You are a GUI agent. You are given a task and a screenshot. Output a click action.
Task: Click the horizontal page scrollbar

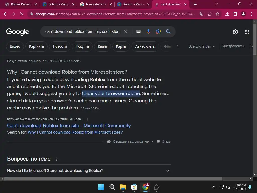(113, 179)
